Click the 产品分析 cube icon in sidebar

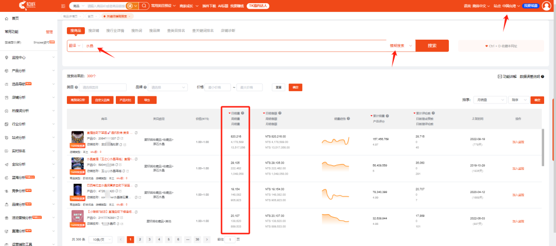point(7,71)
